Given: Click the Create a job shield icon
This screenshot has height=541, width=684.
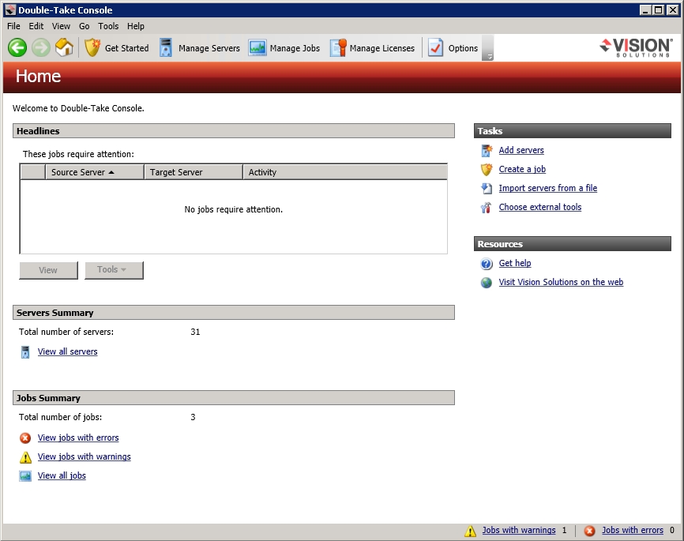Looking at the screenshot, I should (487, 169).
